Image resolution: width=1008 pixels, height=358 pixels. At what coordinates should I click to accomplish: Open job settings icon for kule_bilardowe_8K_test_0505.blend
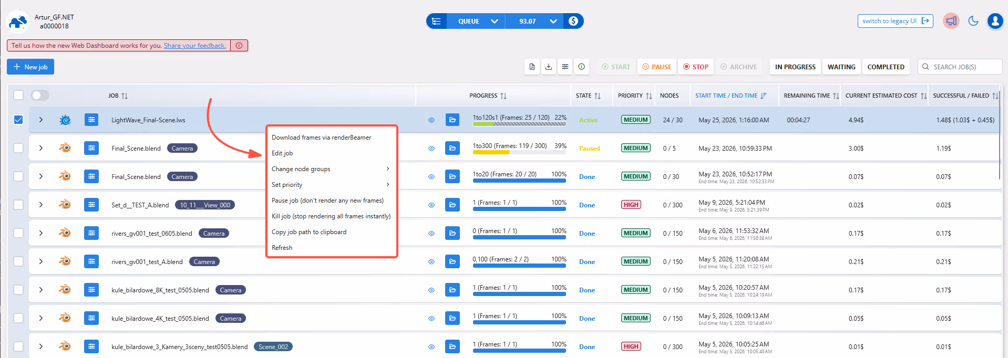[x=91, y=290]
